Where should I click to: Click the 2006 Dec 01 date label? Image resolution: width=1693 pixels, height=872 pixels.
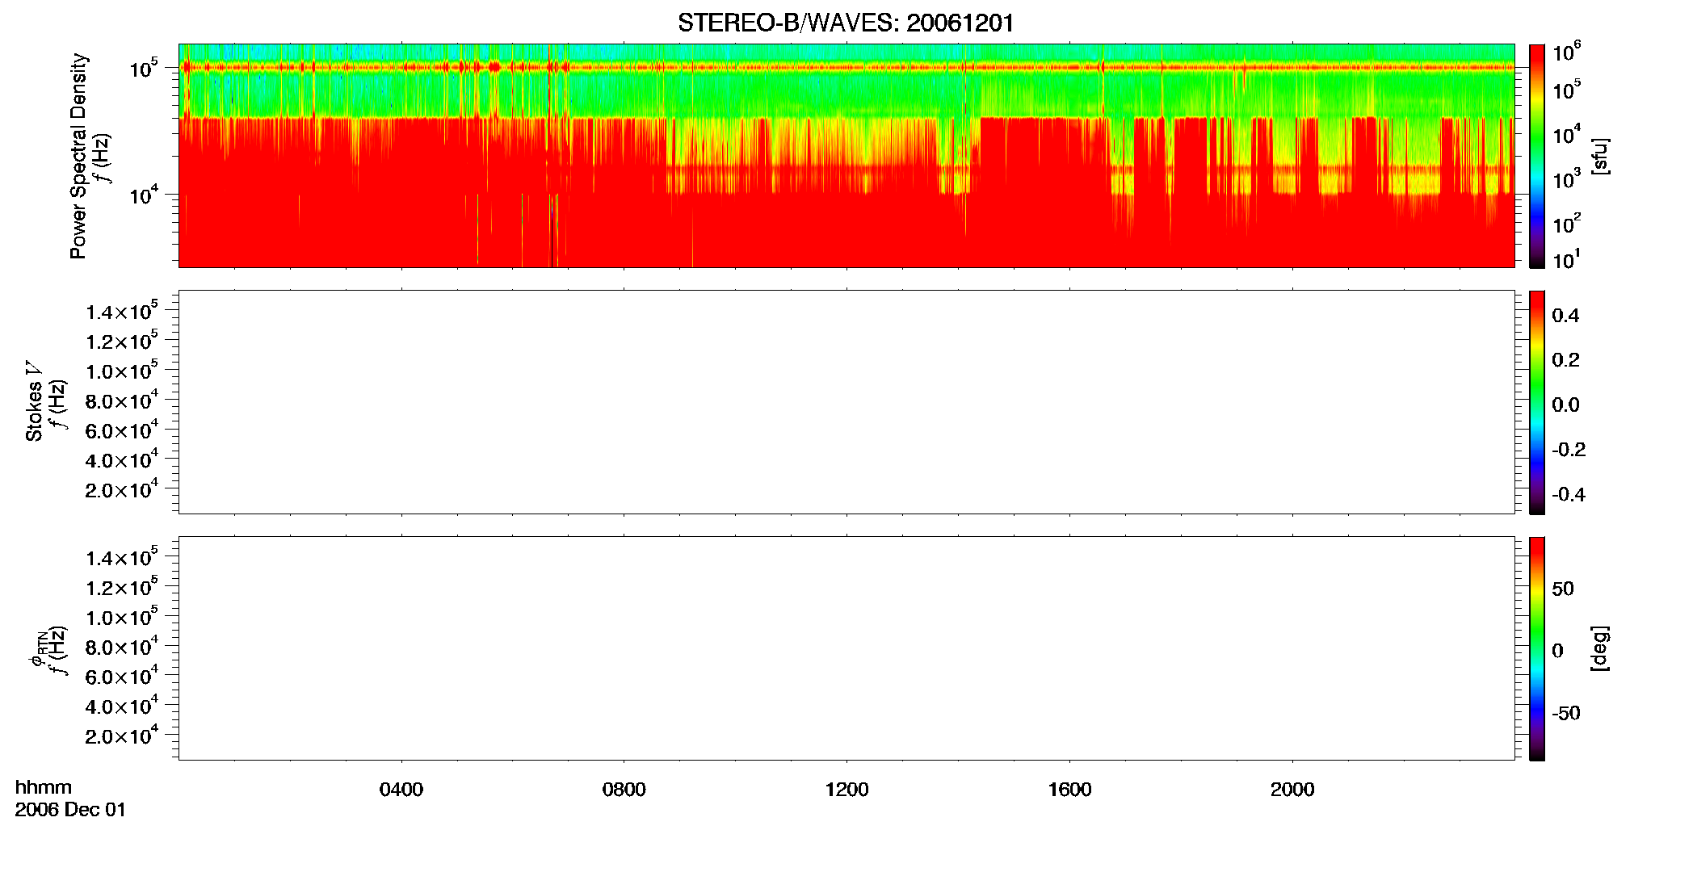pyautogui.click(x=71, y=810)
